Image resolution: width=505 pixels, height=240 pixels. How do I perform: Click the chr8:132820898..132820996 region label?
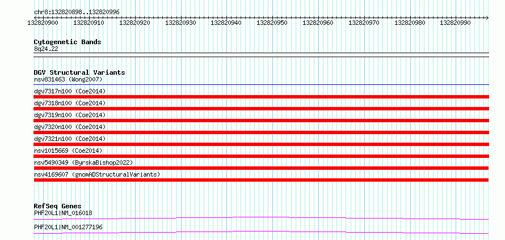[77, 12]
